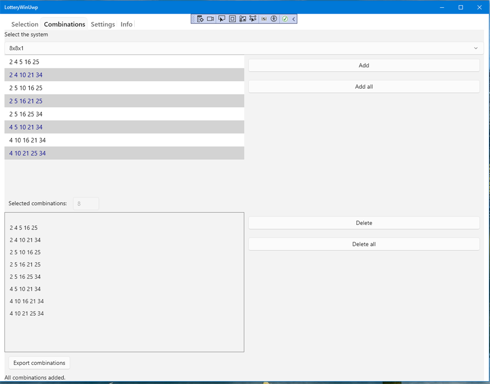
Task: Click the Add all button
Action: pyautogui.click(x=364, y=87)
